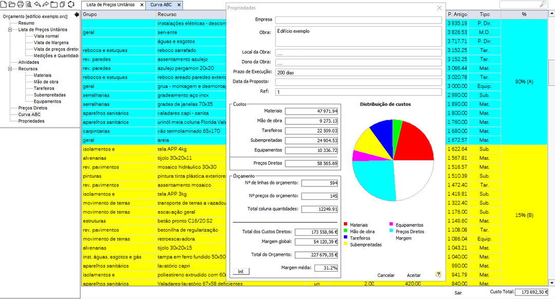This screenshot has width=555, height=299.
Task: Confirm properties with Aceitar
Action: (x=414, y=275)
